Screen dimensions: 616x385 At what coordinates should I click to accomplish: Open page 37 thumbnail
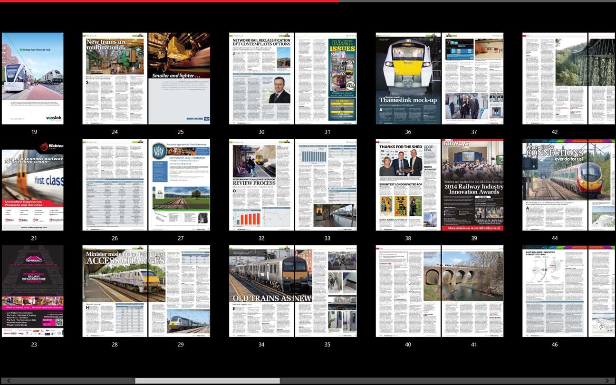click(x=472, y=78)
